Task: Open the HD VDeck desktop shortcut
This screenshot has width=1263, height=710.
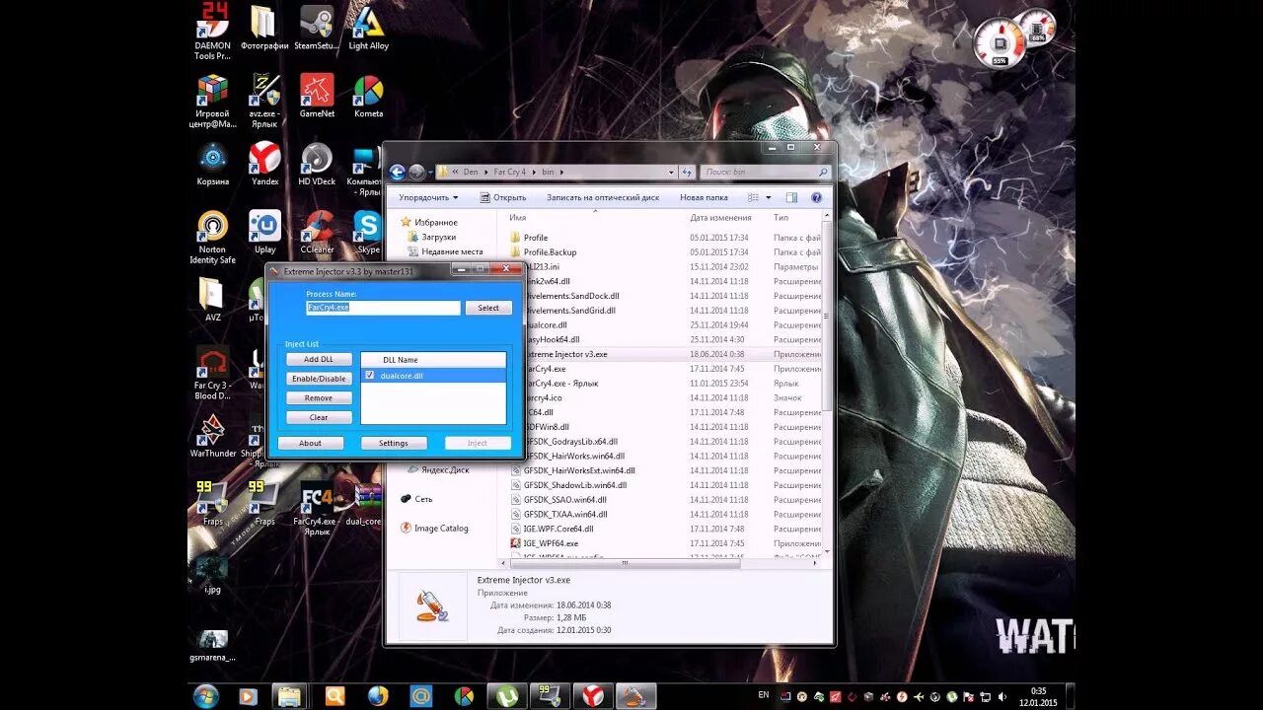Action: (317, 164)
